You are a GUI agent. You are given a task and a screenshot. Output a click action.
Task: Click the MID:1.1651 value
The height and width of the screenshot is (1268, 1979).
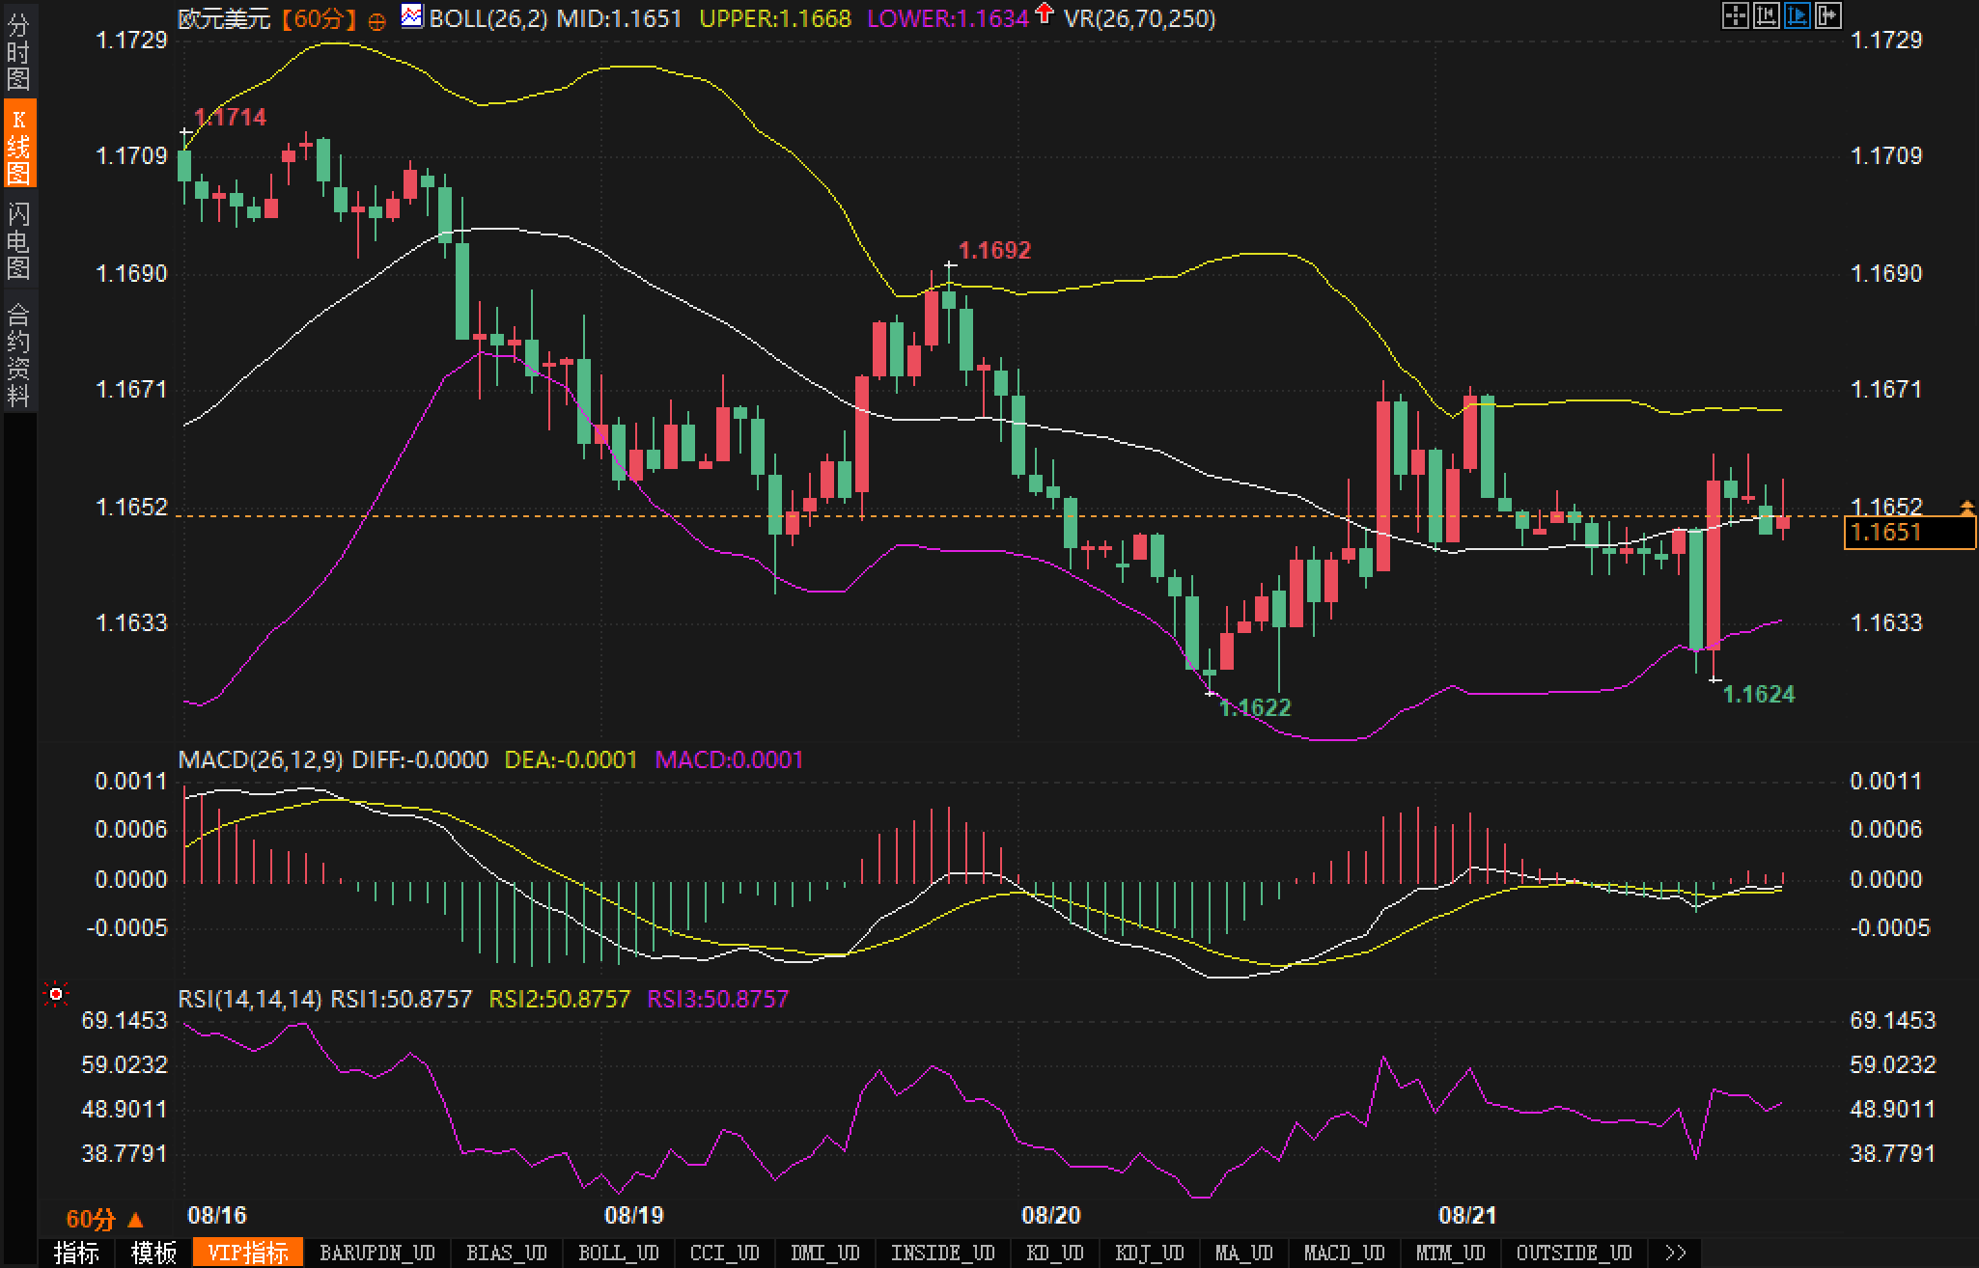point(619,18)
